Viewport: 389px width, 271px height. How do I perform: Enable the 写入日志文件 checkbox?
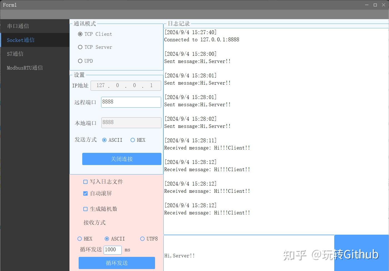[x=103, y=182]
